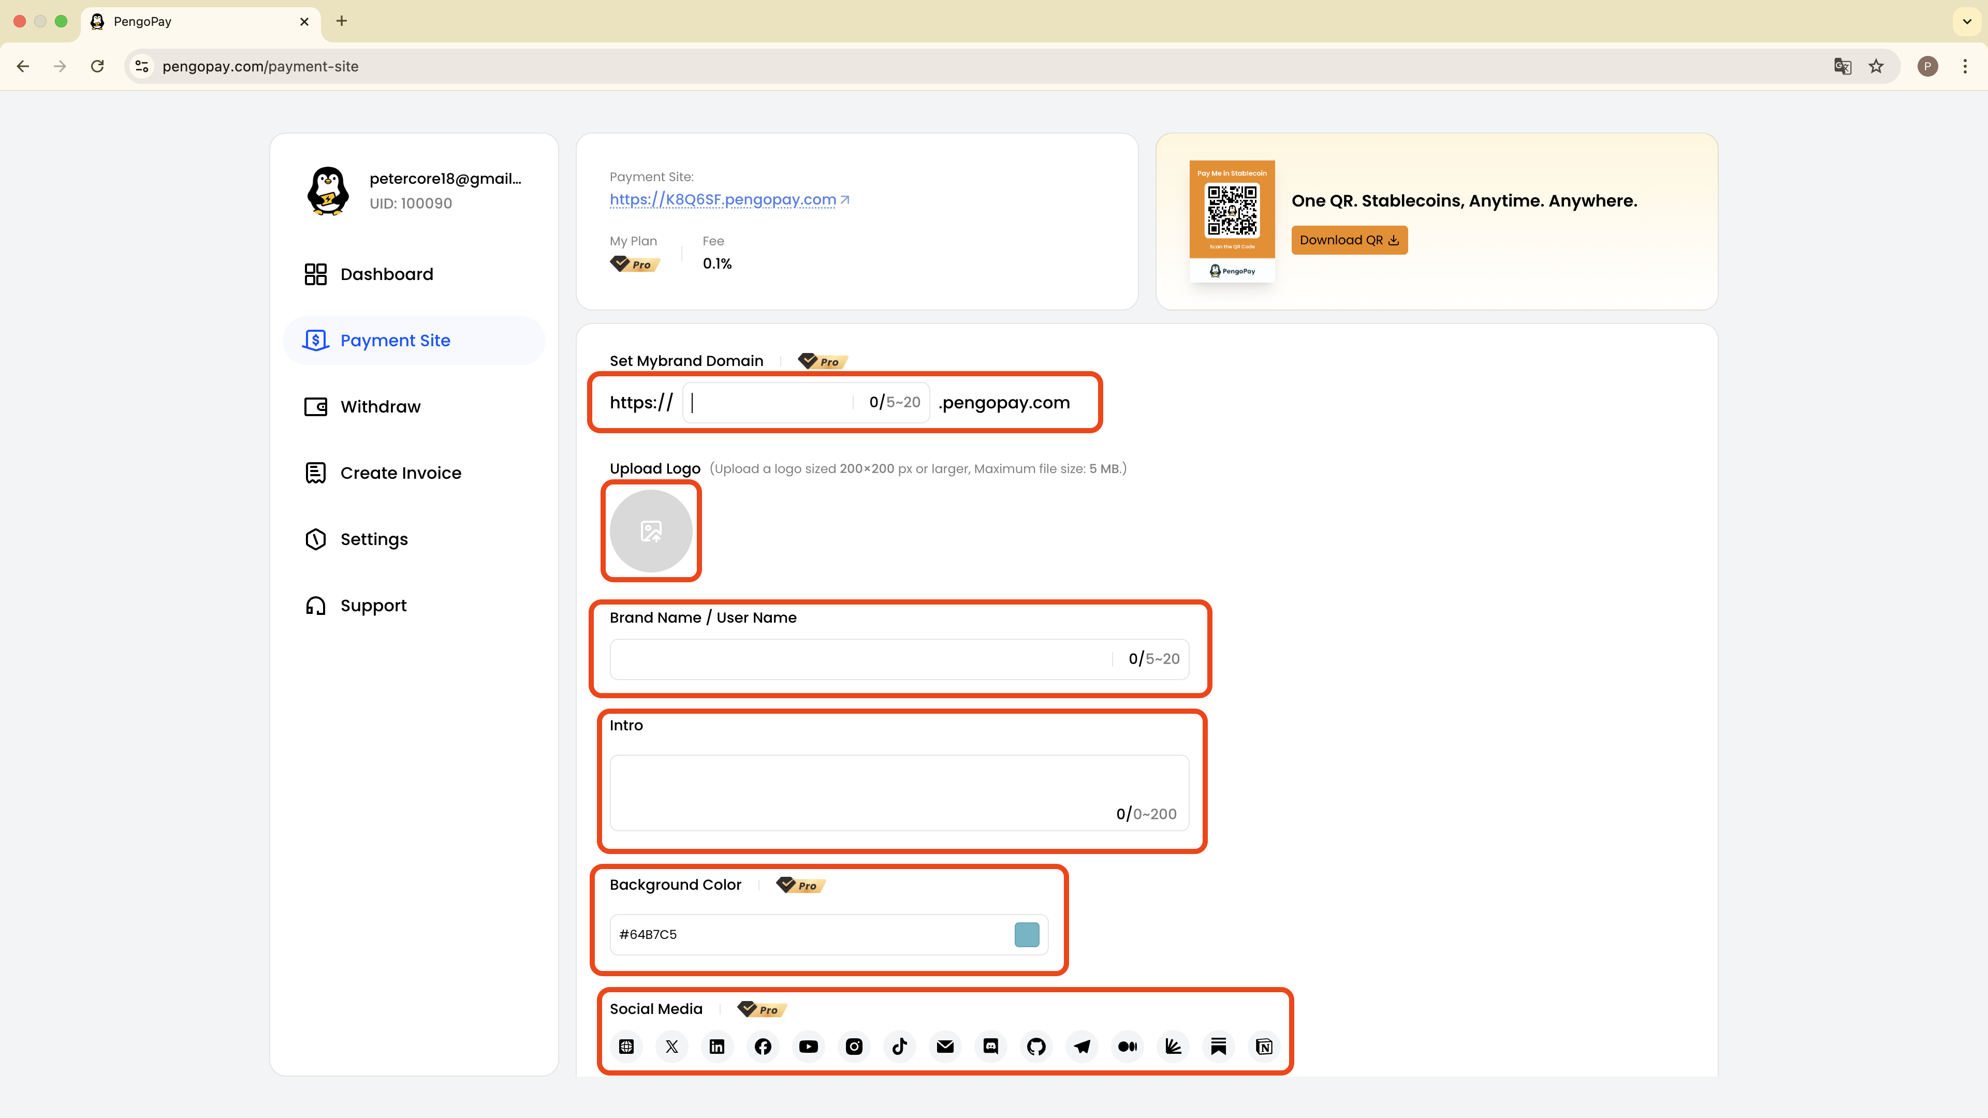The width and height of the screenshot is (1988, 1118).
Task: Select the YouTube social icon
Action: pos(808,1046)
